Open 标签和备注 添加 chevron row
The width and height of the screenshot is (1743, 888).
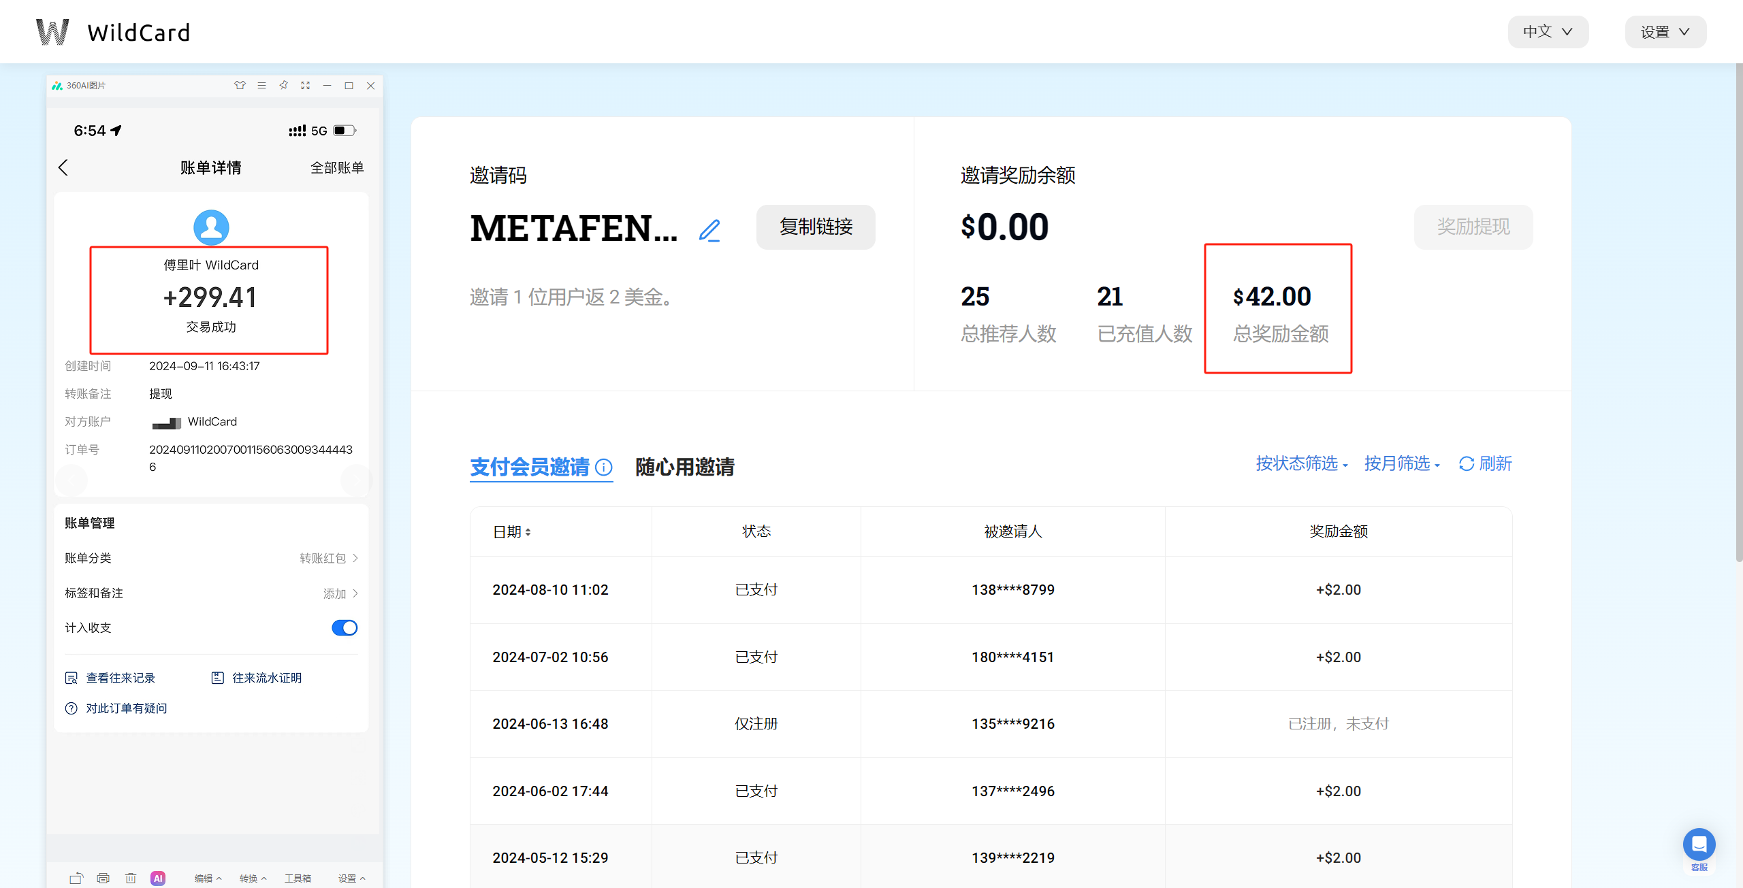coord(211,593)
